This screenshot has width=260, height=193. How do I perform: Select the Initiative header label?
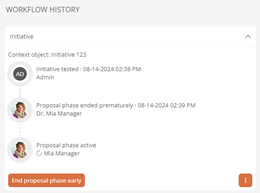(x=22, y=36)
